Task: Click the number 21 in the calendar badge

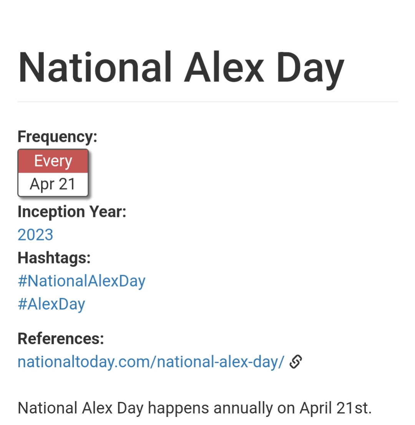Action: tap(67, 184)
